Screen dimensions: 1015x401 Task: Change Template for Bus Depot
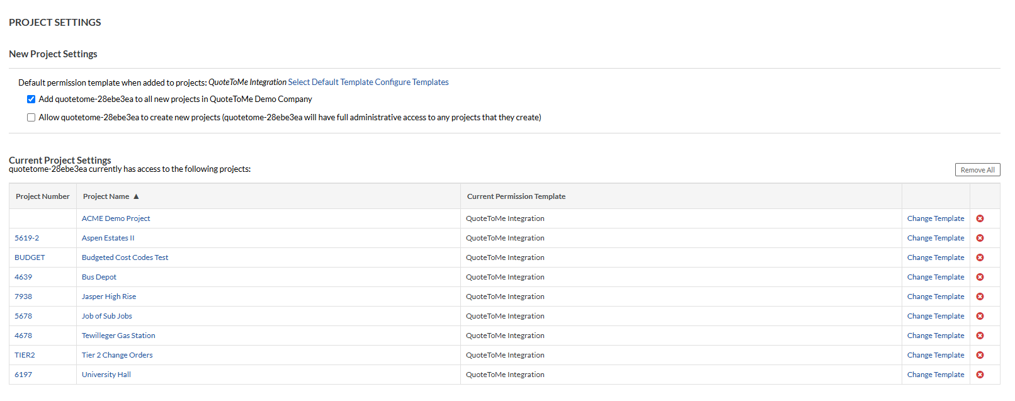[936, 277]
